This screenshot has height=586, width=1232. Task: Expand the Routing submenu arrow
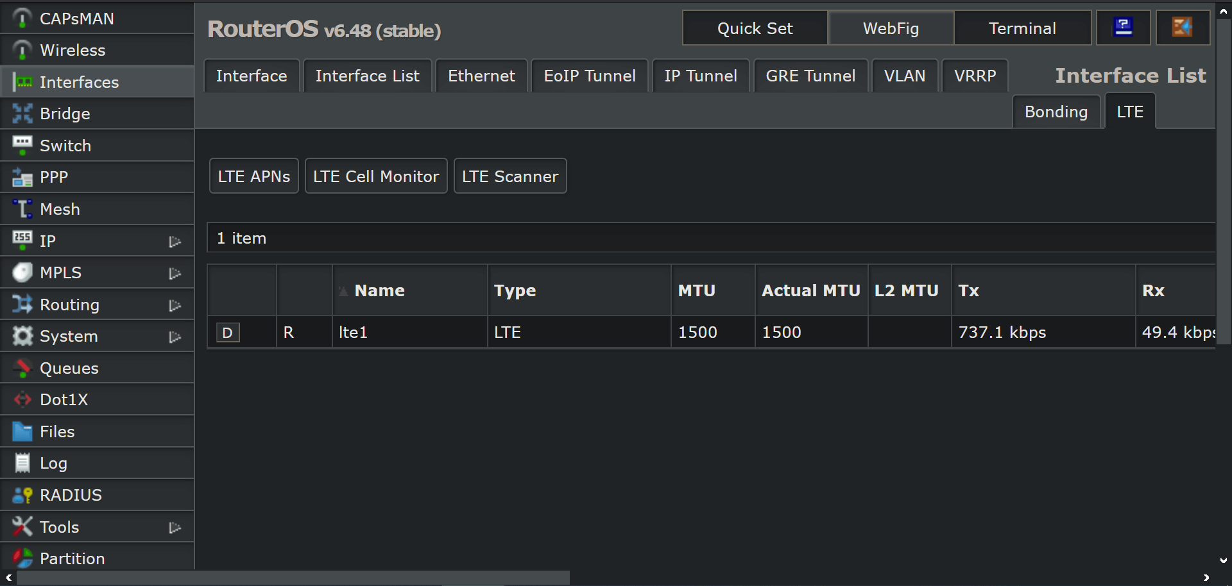coord(175,306)
